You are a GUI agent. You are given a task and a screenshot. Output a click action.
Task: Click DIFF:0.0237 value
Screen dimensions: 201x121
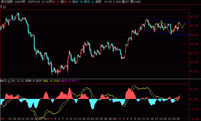click(34, 81)
